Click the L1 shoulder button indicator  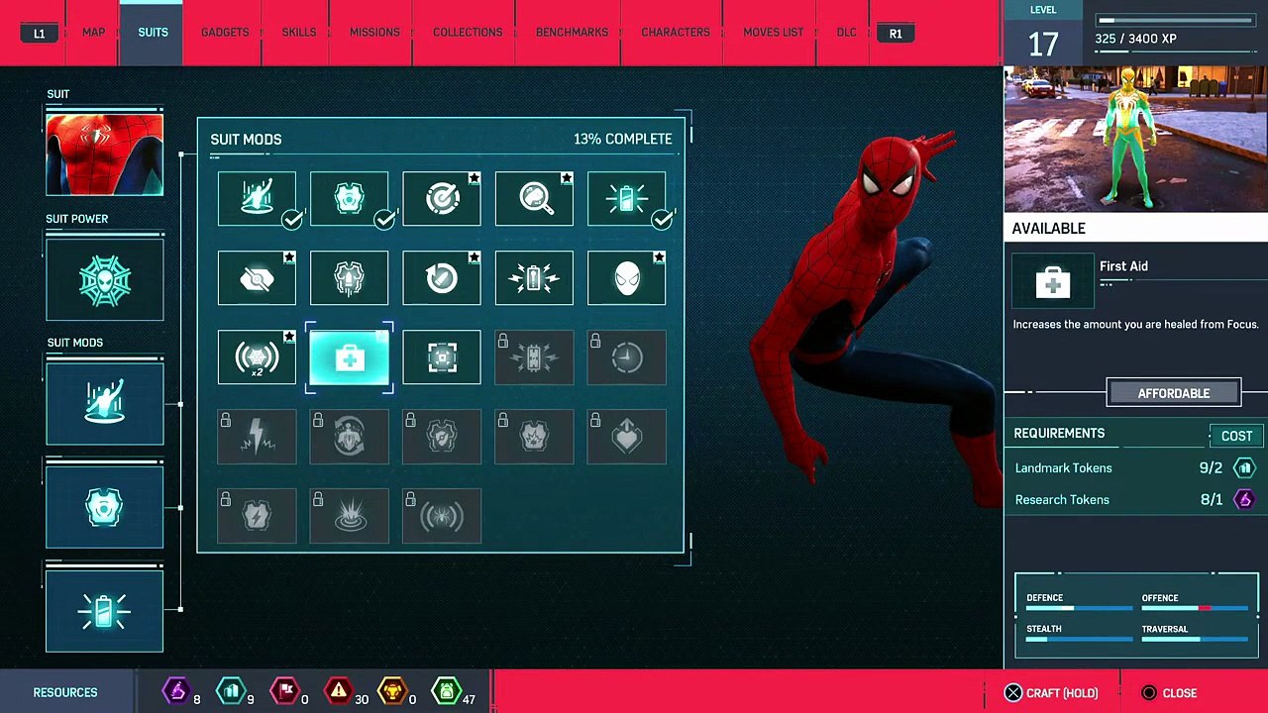[x=39, y=34]
